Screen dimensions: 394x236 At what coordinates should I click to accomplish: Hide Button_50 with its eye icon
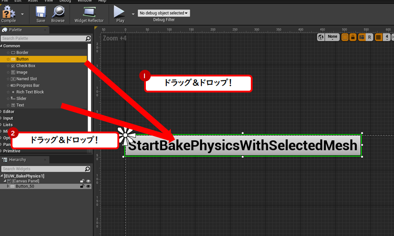pos(88,186)
